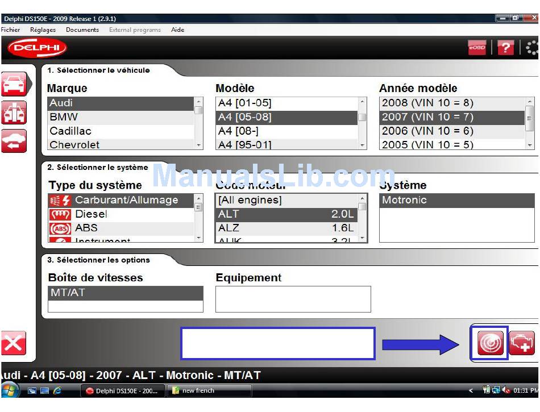The width and height of the screenshot is (540, 412).
Task: Choose year 2005 (VIN 10 = 5)
Action: tap(452, 144)
